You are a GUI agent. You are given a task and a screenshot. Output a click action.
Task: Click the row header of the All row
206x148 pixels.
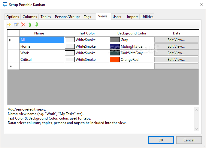14,40
